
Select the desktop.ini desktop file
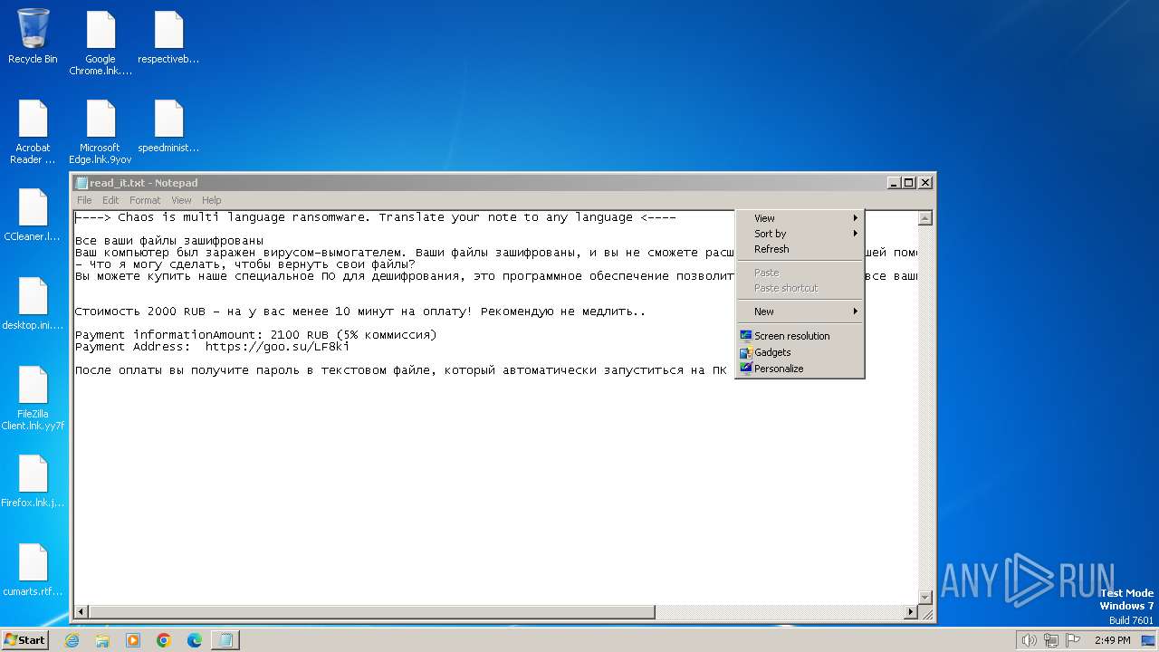click(x=33, y=303)
